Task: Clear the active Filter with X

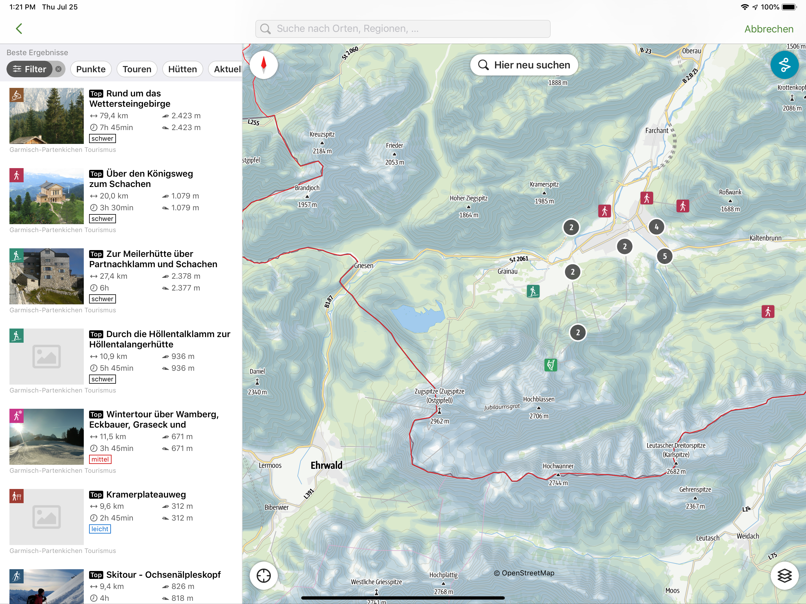Action: tap(58, 69)
